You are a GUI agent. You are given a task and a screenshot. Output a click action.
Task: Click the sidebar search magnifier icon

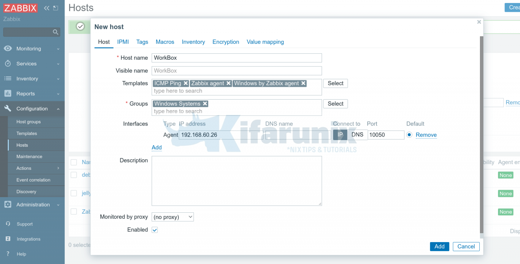tap(55, 32)
